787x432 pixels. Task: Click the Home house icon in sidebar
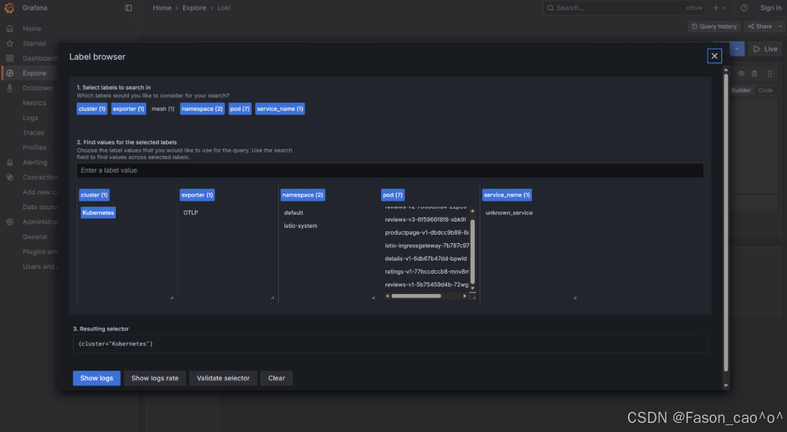[10, 29]
